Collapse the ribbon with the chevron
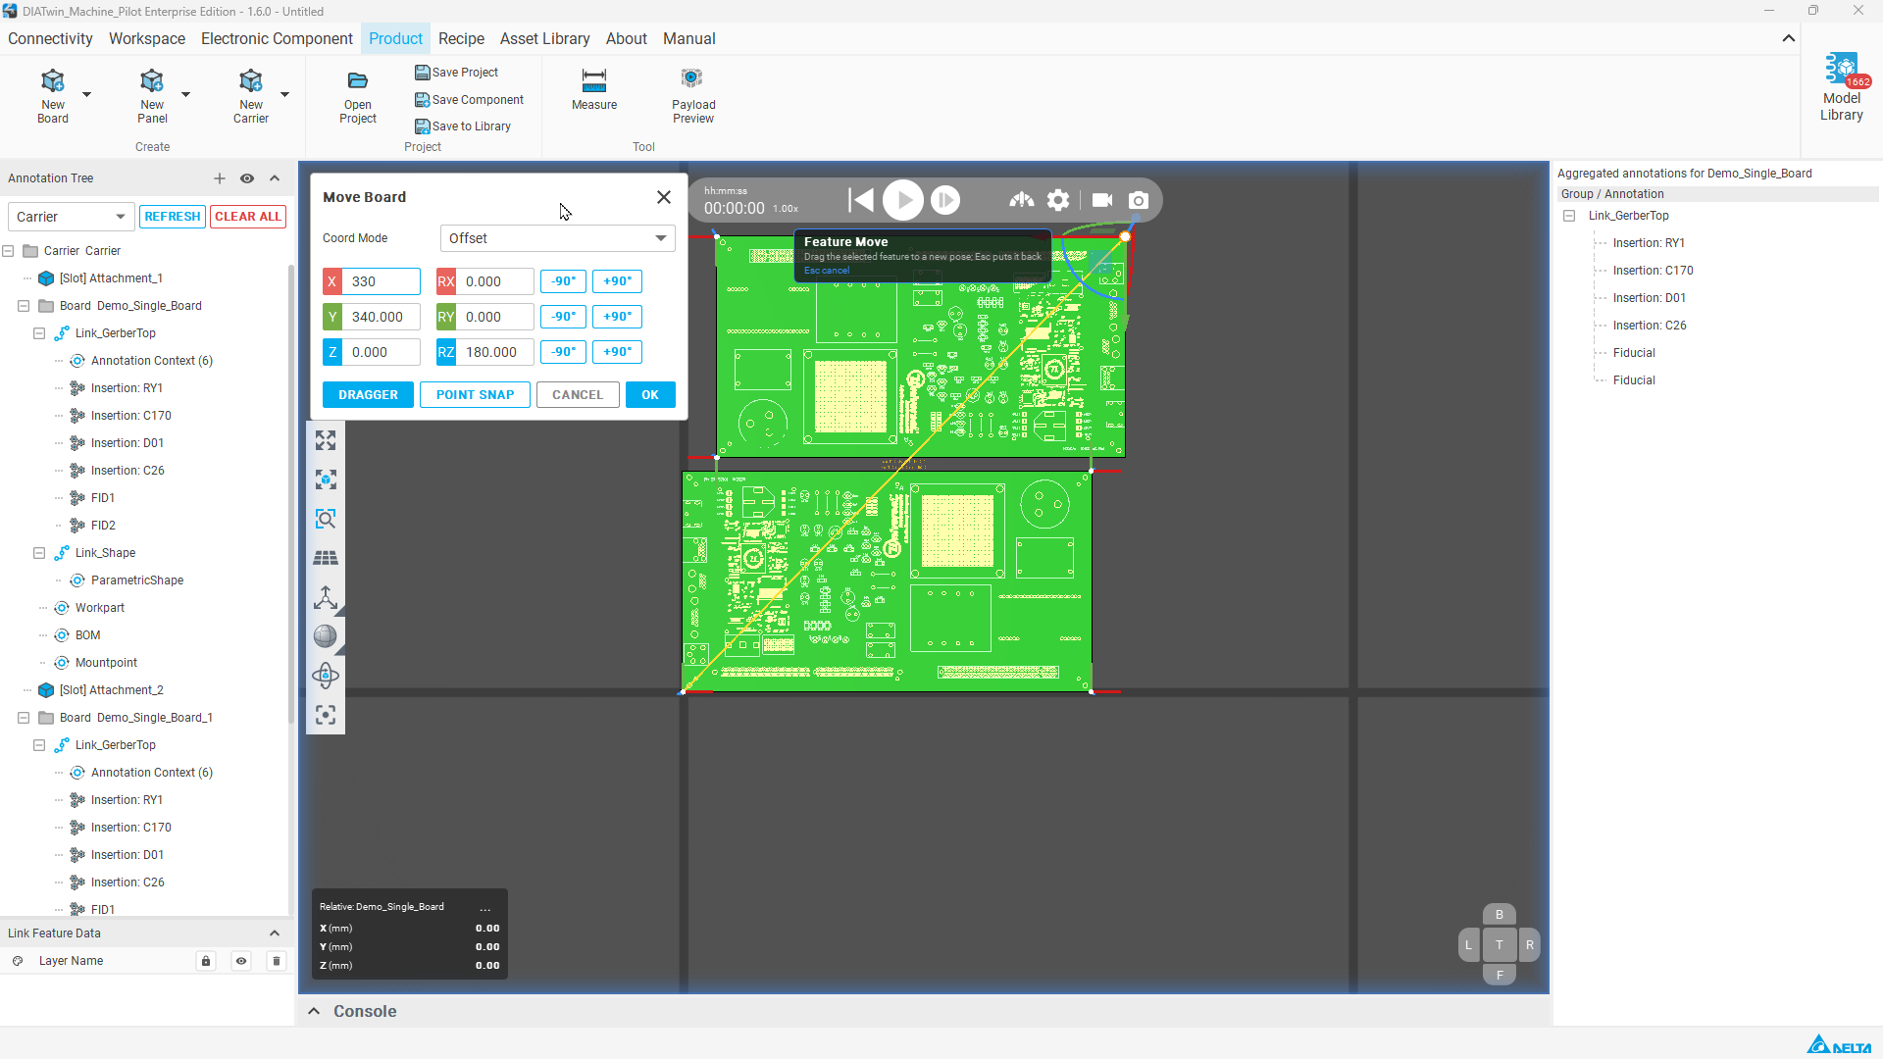 tap(1789, 39)
